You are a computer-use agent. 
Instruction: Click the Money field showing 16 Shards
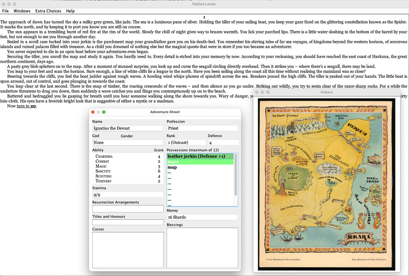tap(202, 217)
